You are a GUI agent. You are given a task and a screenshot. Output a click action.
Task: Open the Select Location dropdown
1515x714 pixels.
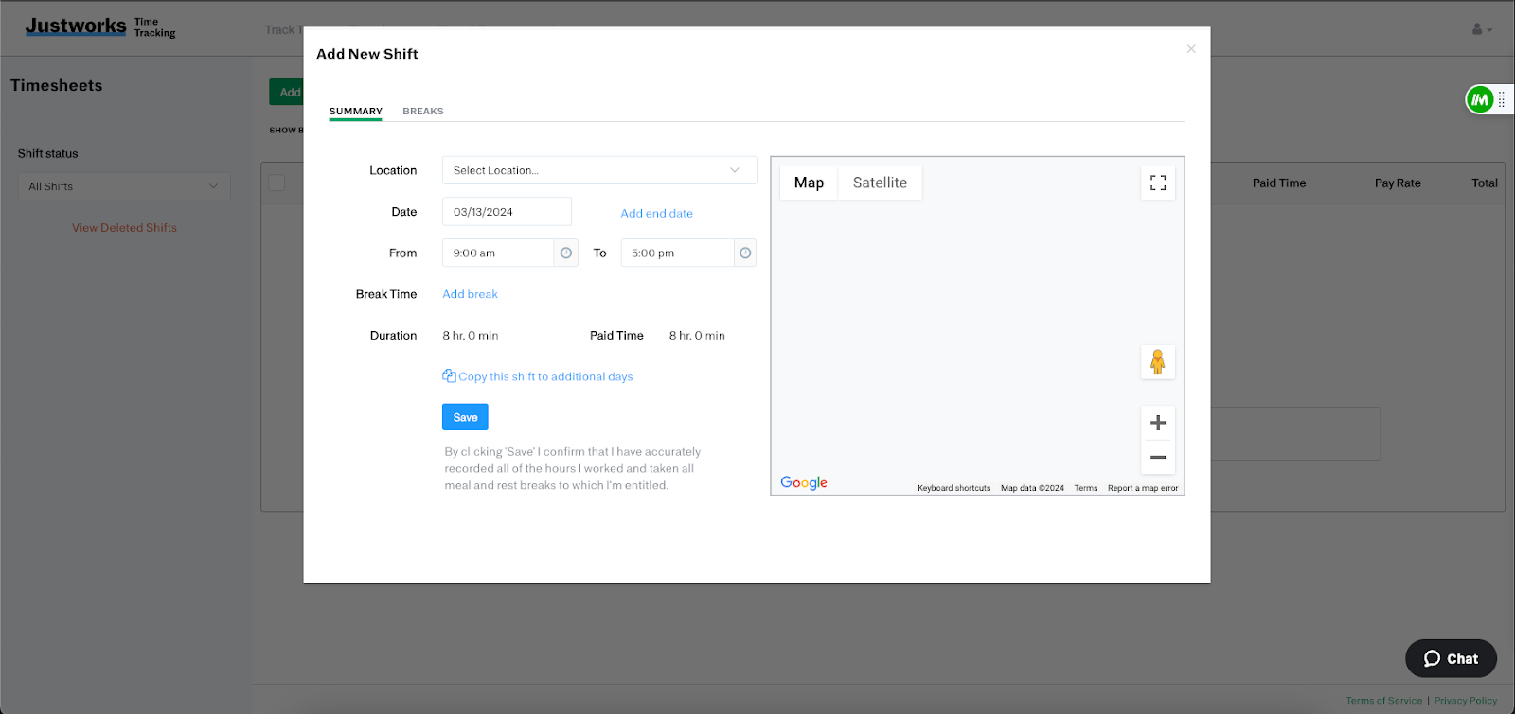point(598,170)
